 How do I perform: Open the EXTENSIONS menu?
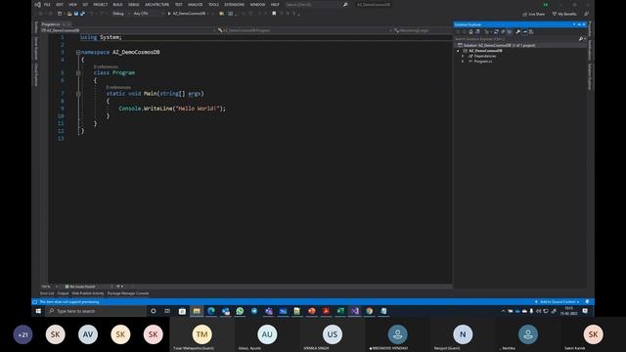click(235, 4)
